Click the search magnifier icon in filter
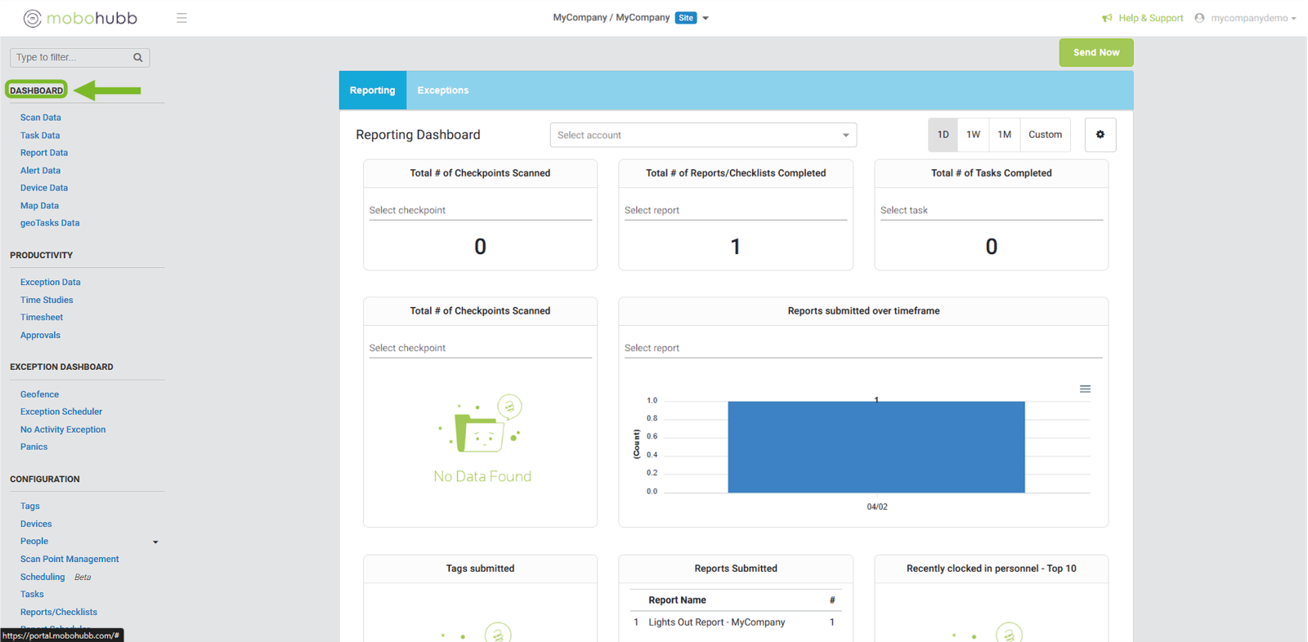The height and width of the screenshot is (642, 1308). point(138,57)
